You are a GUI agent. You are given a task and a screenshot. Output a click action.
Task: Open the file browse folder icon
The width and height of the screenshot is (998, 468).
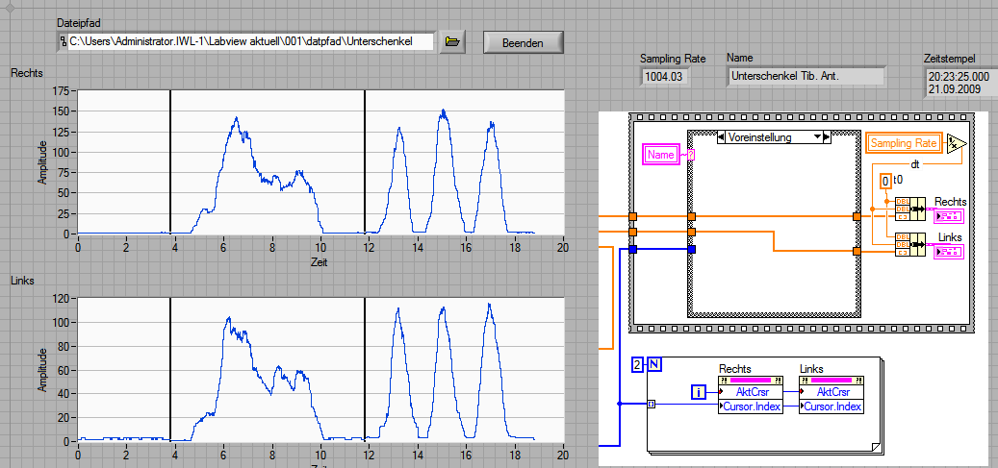452,42
